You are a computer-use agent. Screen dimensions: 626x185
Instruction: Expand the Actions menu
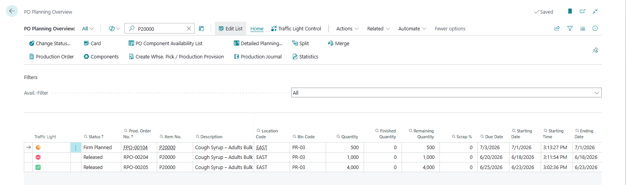point(348,28)
